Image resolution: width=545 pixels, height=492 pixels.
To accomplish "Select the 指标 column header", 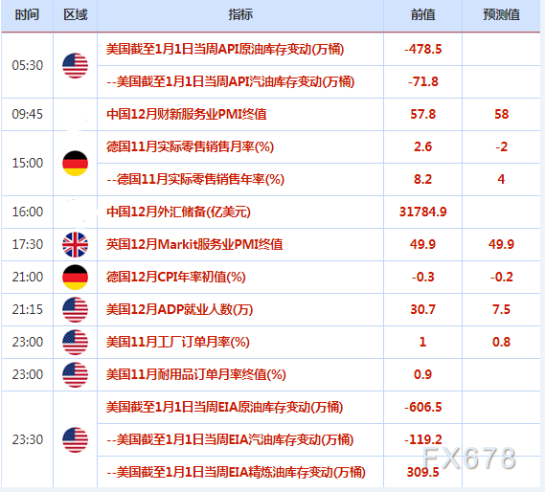I will [240, 15].
